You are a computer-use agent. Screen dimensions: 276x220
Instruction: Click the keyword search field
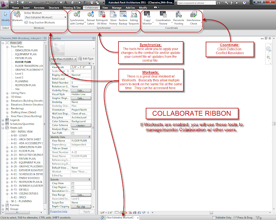[196, 3]
